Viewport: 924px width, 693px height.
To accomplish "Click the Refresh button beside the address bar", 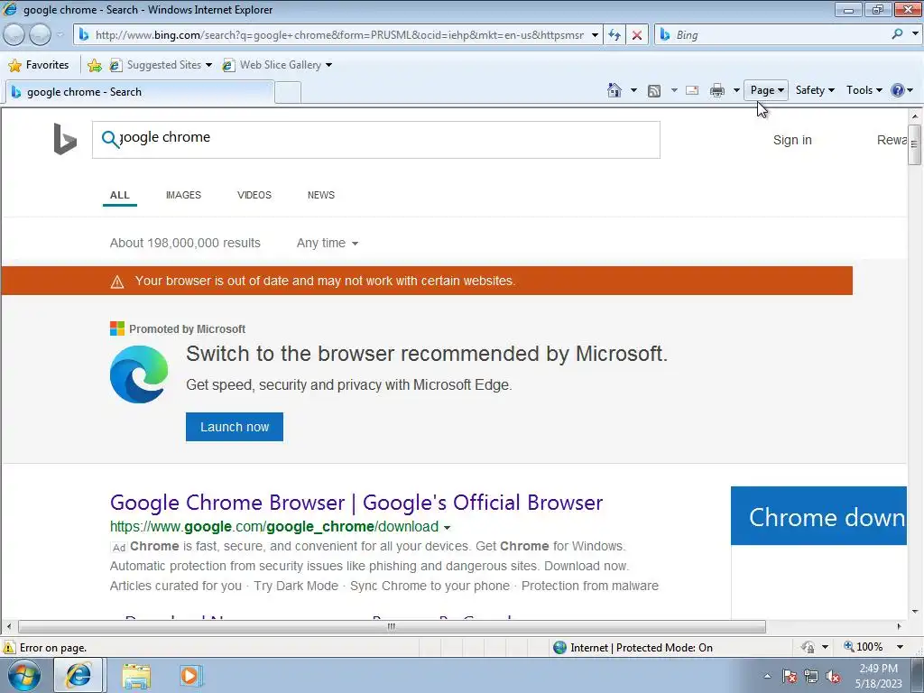I will tap(614, 35).
